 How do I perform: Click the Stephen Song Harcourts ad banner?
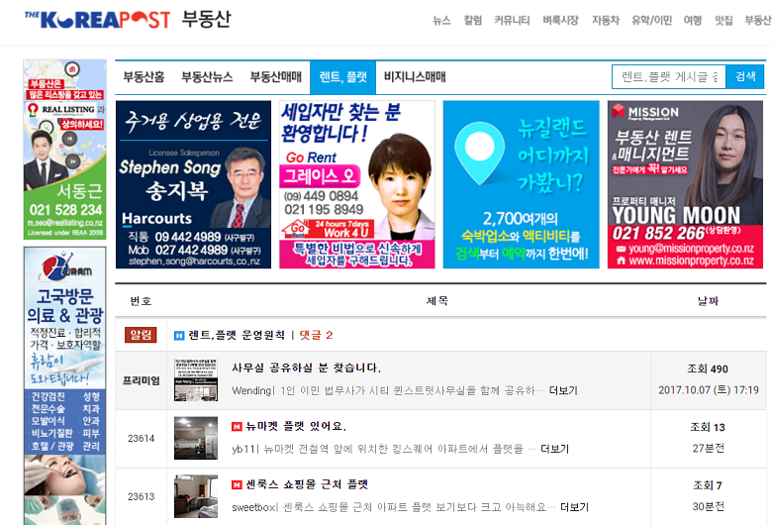click(x=193, y=184)
